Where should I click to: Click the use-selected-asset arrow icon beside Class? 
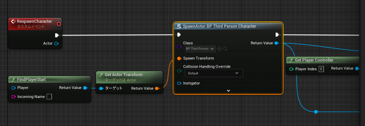[219, 49]
